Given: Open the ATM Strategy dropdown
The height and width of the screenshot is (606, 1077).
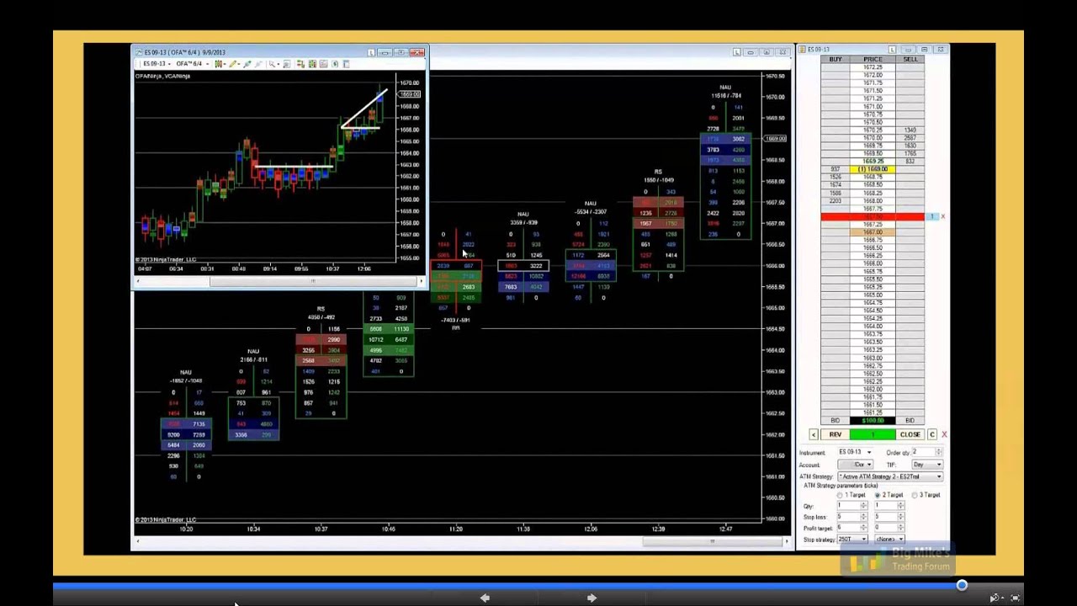Looking at the screenshot, I should coord(890,477).
